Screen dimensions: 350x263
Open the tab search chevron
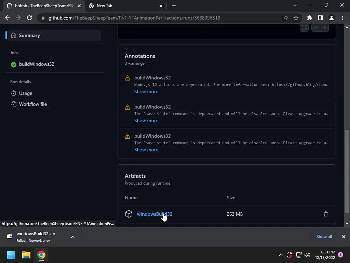(295, 5)
